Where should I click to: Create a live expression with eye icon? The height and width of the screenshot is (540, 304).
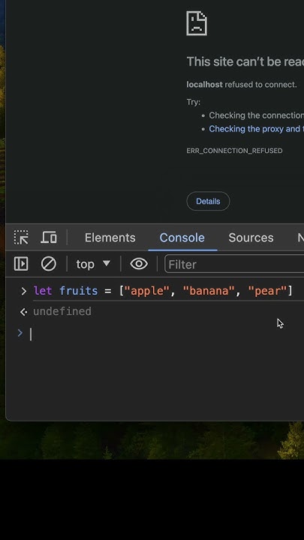tap(139, 264)
